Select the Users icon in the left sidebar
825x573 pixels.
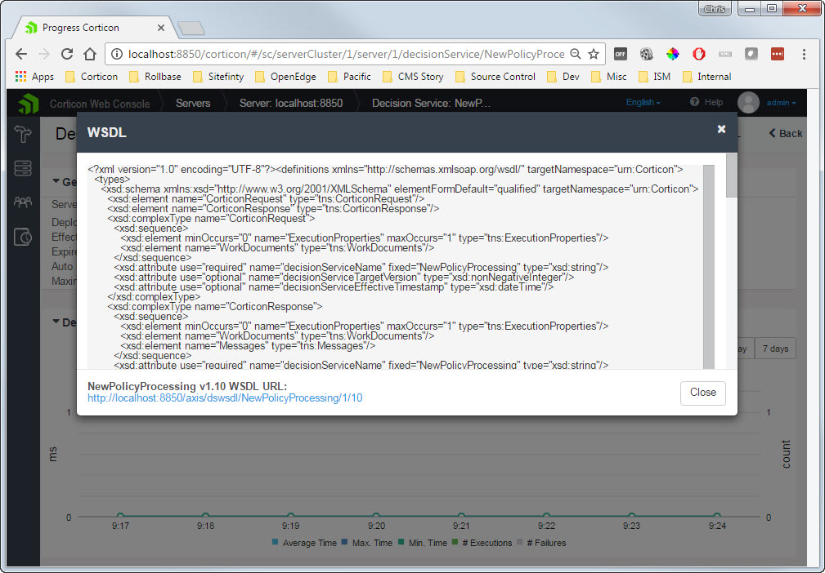[21, 201]
